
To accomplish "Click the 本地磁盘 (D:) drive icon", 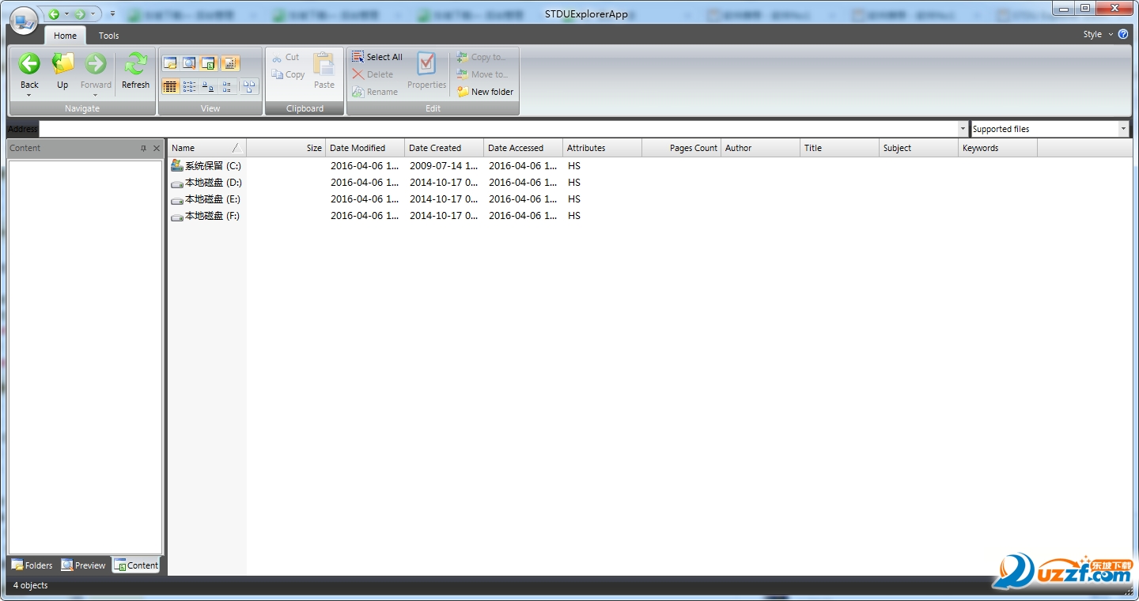I will coord(177,183).
